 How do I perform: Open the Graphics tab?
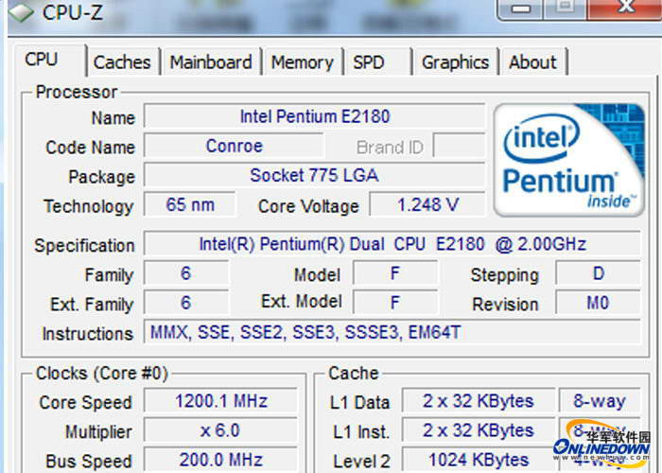pyautogui.click(x=455, y=62)
